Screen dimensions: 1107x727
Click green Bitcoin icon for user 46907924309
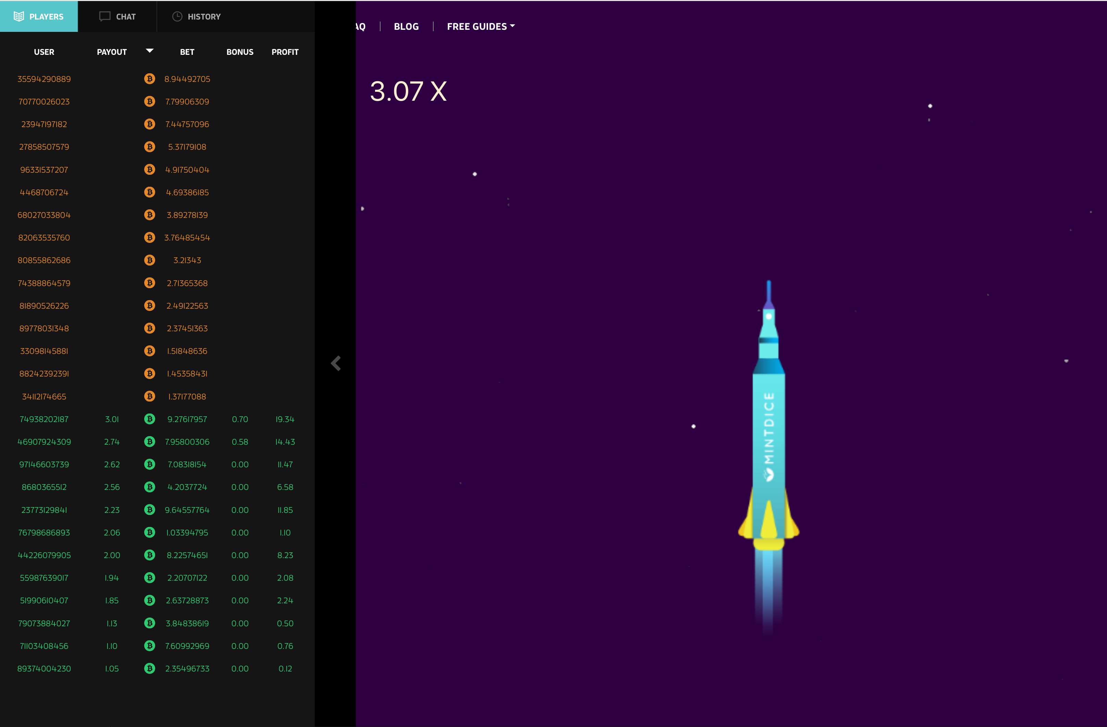(x=149, y=441)
